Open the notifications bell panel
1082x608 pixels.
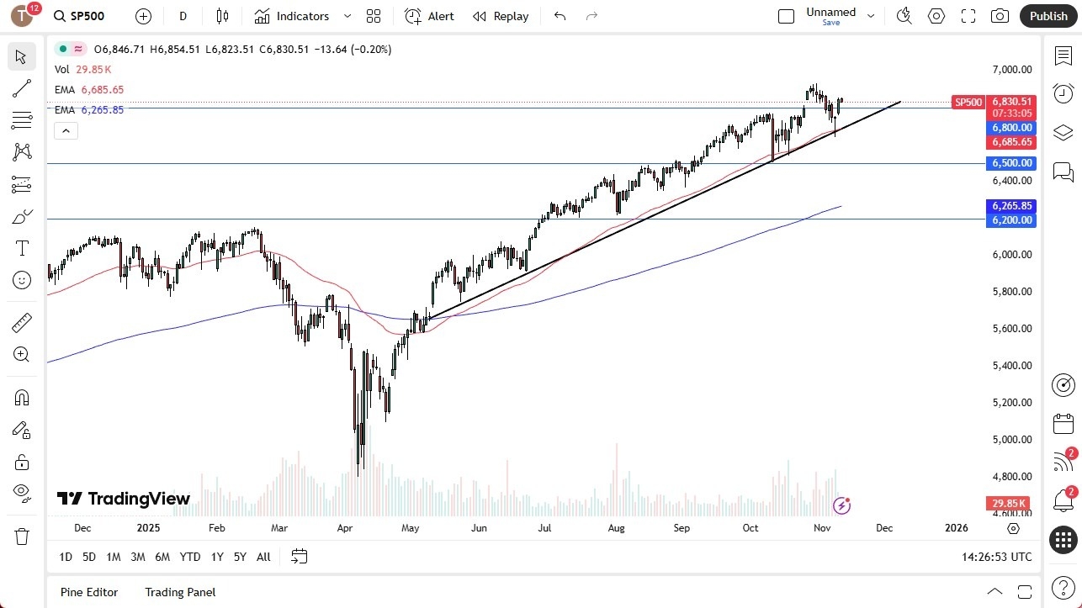[x=1063, y=500]
